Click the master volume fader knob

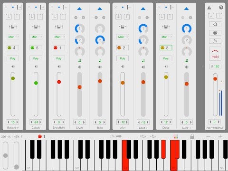pos(215,79)
